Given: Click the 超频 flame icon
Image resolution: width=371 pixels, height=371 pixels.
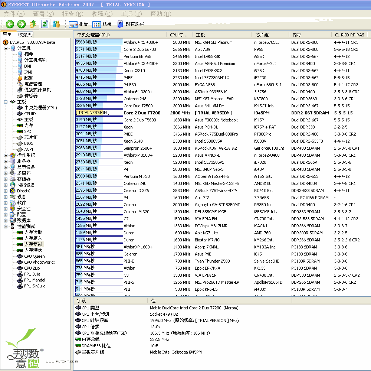Looking at the screenshot, I should (20, 78).
